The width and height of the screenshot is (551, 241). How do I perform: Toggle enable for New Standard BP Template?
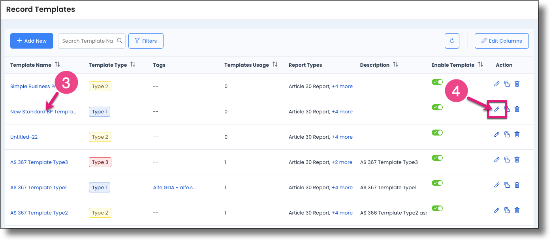[x=437, y=107]
